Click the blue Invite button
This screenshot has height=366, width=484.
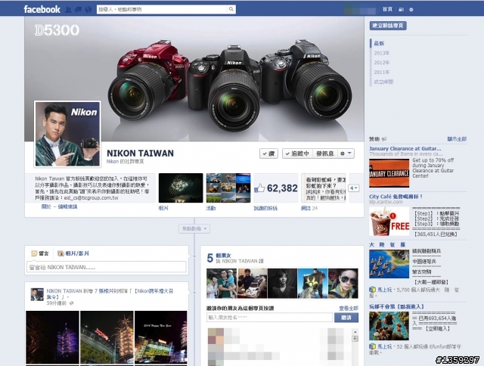[346, 318]
